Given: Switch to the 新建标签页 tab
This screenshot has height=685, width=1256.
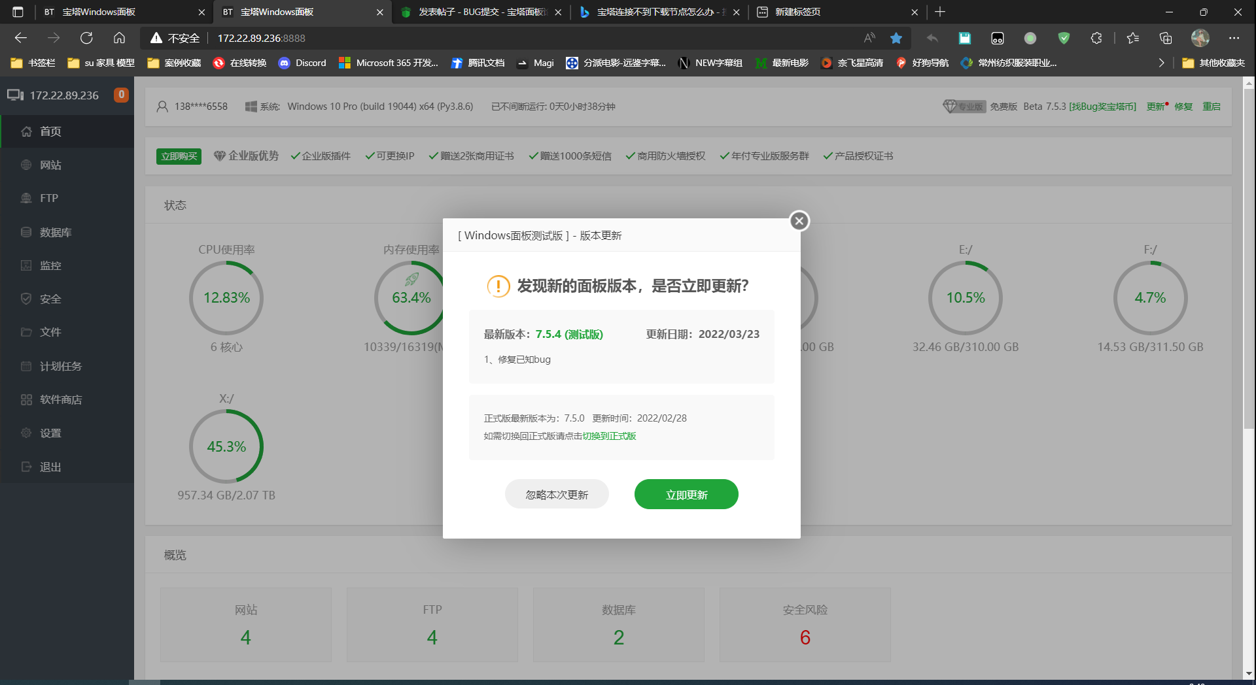Looking at the screenshot, I should 837,12.
